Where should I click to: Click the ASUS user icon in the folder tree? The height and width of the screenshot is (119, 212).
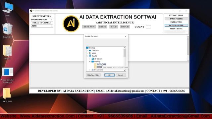coord(90,53)
